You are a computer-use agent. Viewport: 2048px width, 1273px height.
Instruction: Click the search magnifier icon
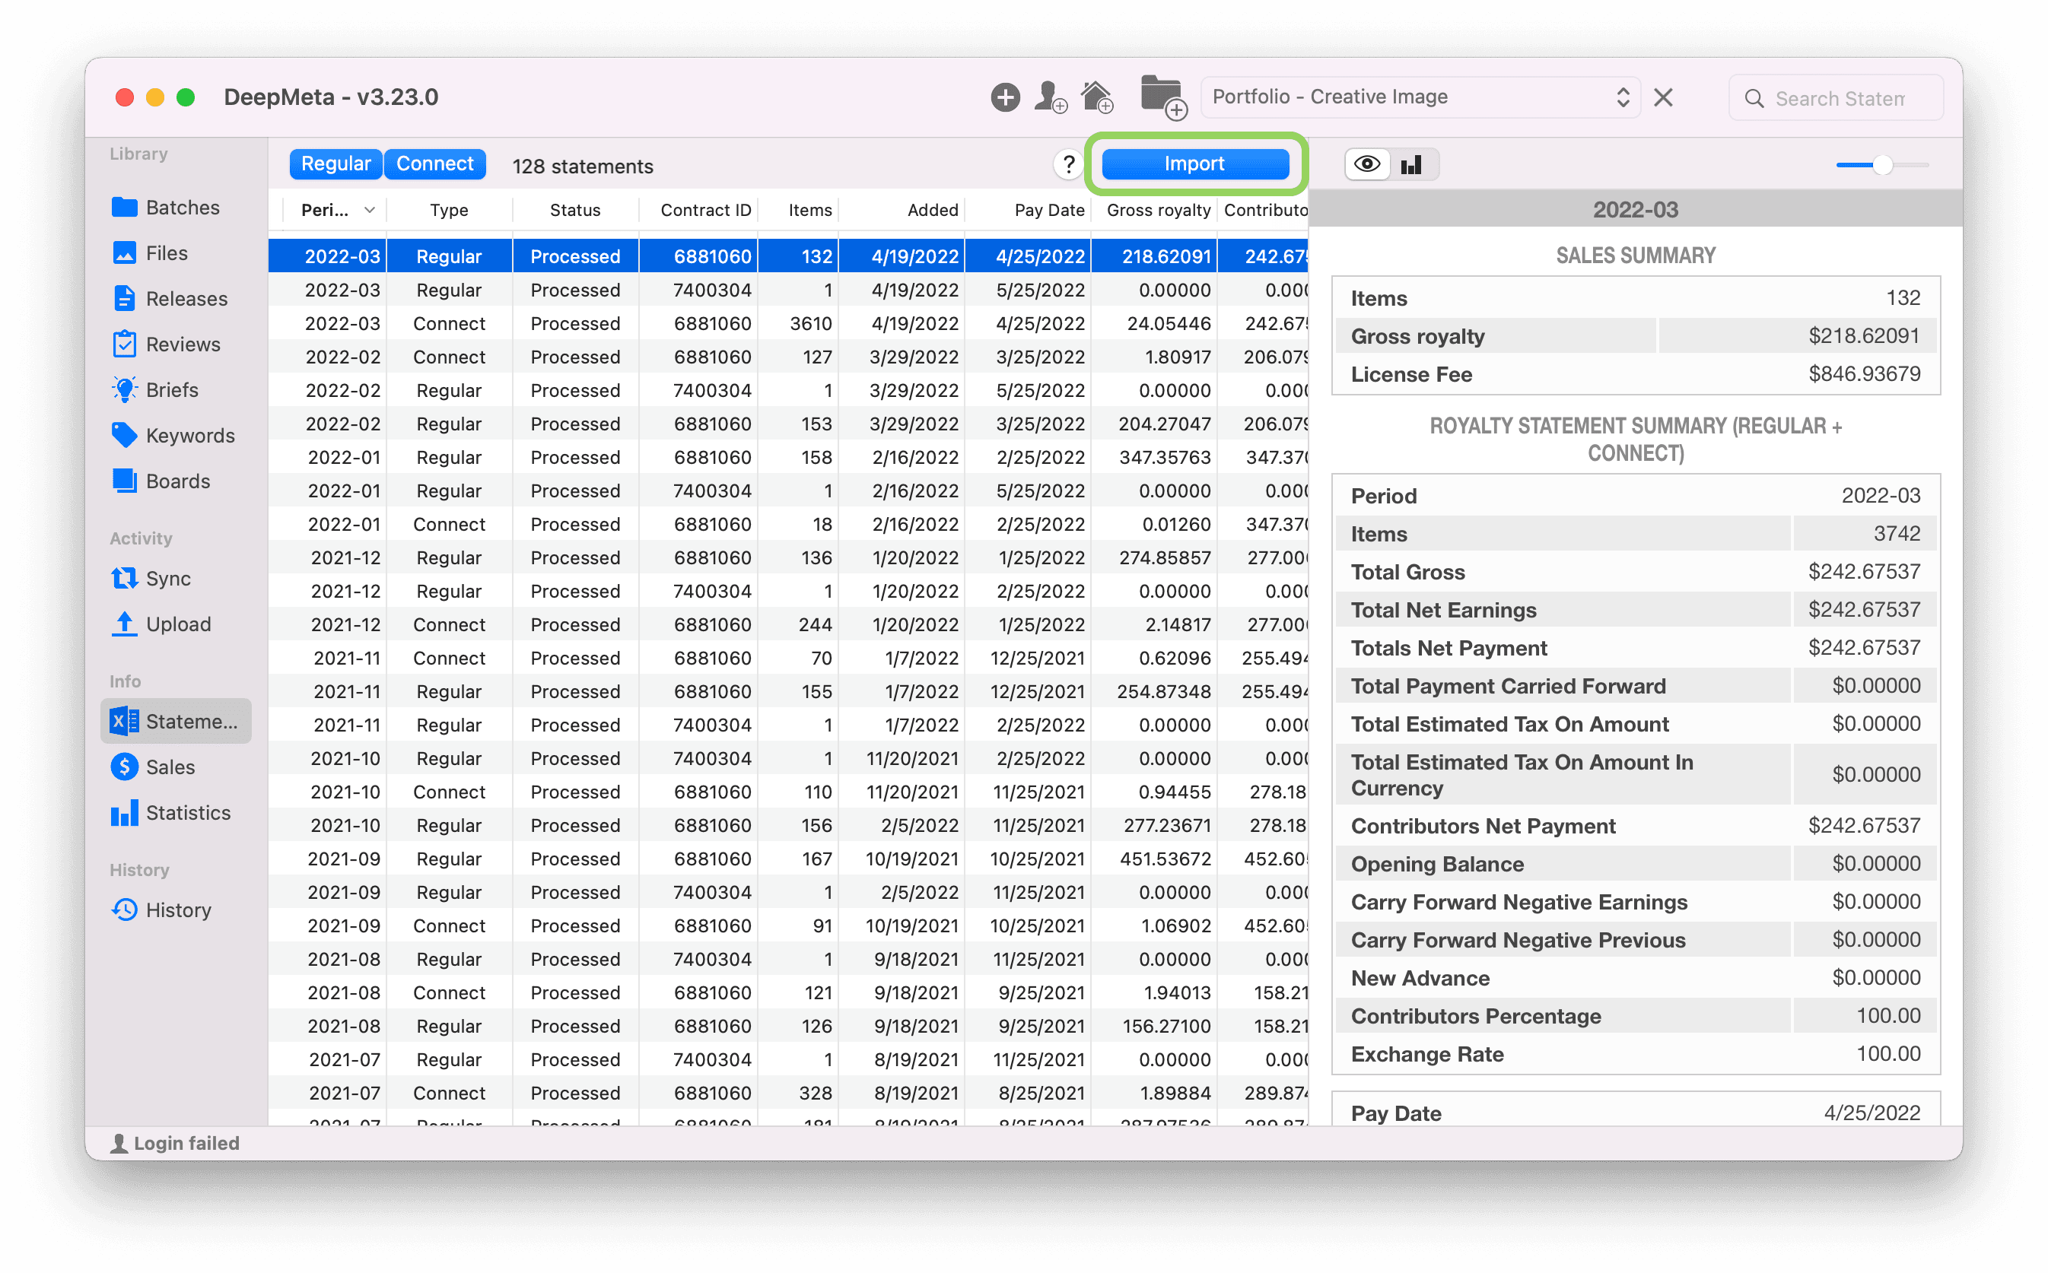(1754, 99)
